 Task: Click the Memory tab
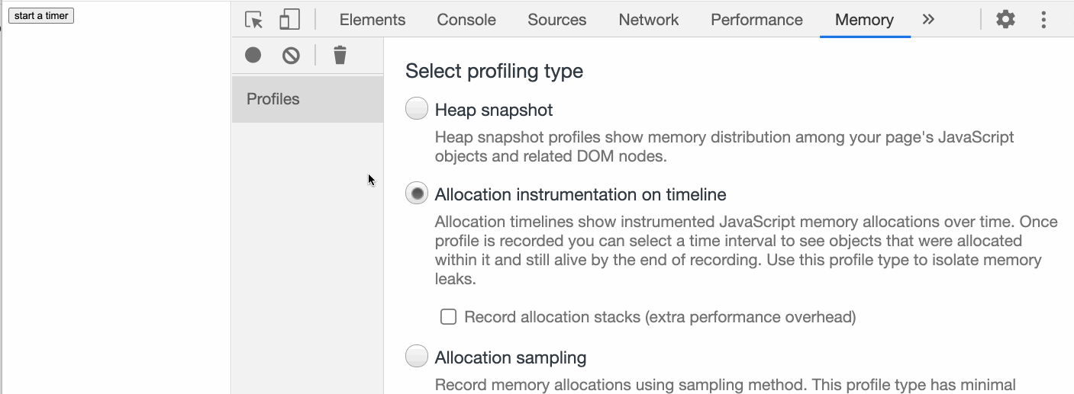(864, 20)
